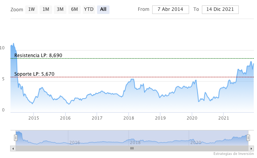Select the 1M zoom range

coord(46,9)
